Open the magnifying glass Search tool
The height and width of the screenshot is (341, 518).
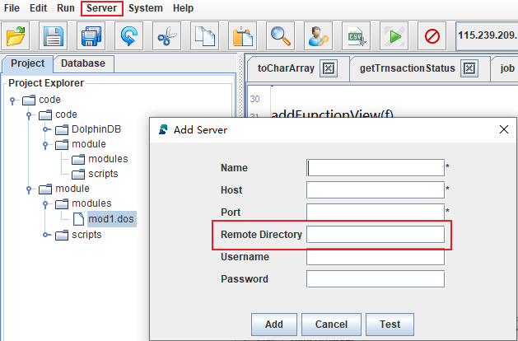(281, 36)
